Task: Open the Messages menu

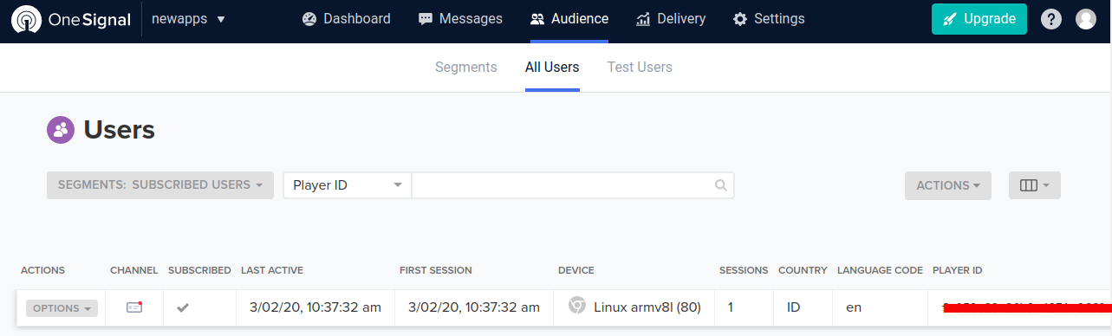Action: (460, 19)
